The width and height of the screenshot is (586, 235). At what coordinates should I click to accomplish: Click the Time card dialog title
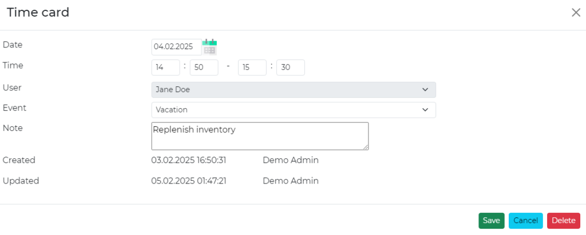click(38, 13)
